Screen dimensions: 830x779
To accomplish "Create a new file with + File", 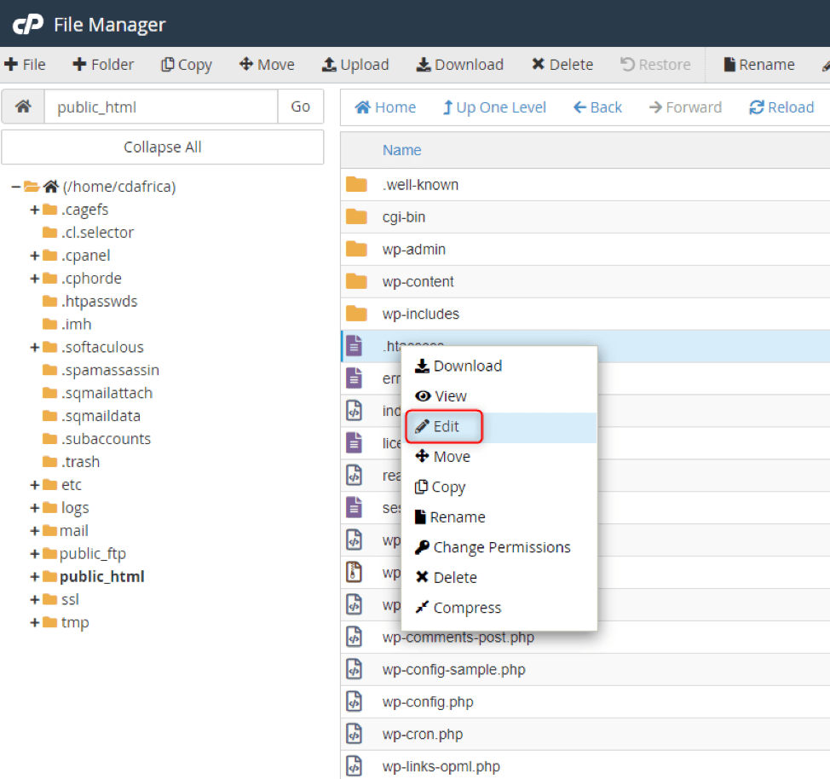I will (25, 65).
